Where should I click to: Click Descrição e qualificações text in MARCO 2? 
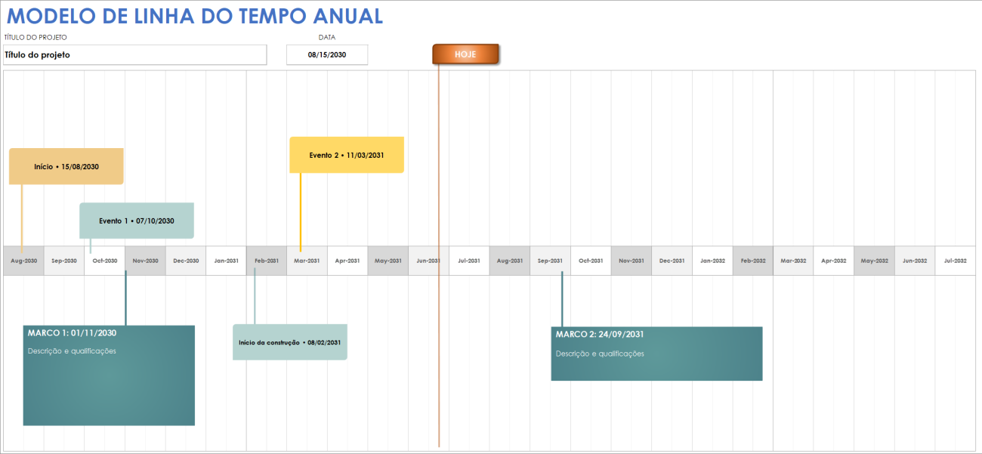[x=599, y=353]
